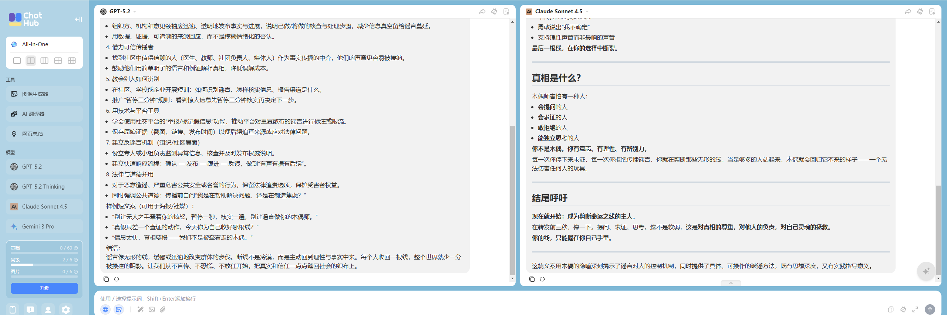Toggle image generation icon in the input bar

pyautogui.click(x=119, y=309)
